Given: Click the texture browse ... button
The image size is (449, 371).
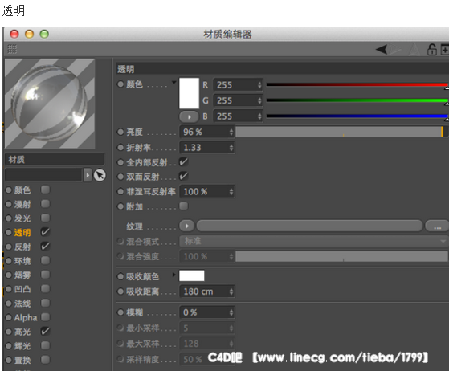Looking at the screenshot, I should tap(437, 226).
